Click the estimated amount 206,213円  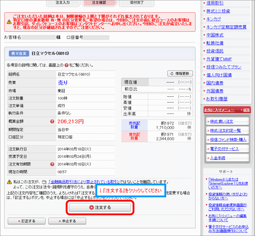tap(70, 121)
